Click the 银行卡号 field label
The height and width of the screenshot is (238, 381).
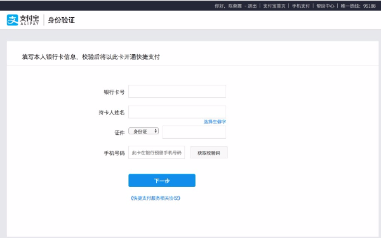coord(114,92)
